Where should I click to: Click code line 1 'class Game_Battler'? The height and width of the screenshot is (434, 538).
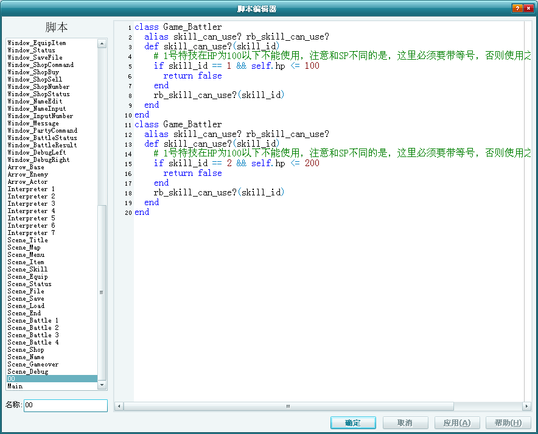178,27
